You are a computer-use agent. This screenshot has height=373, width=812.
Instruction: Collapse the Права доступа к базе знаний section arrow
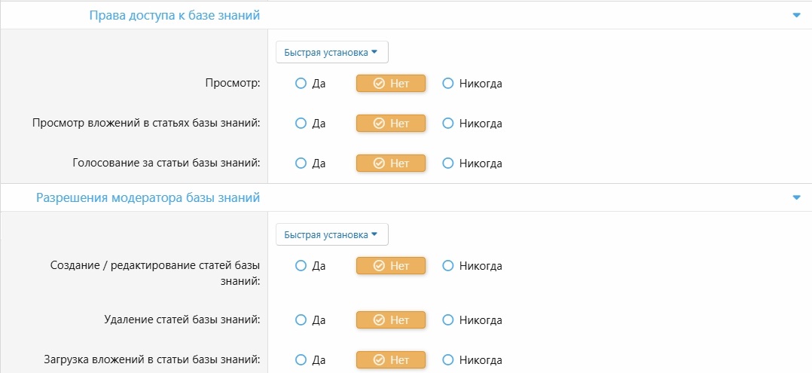coord(796,15)
